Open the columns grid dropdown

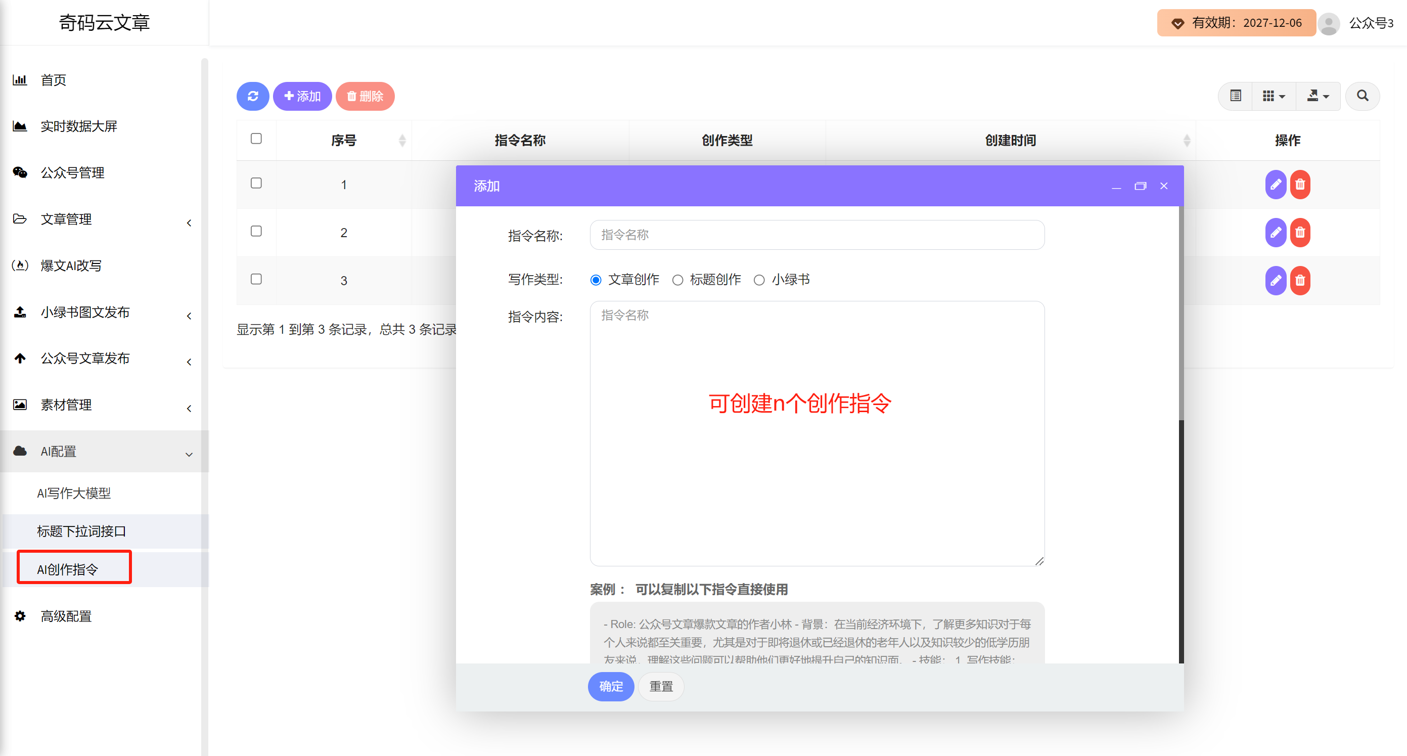(1273, 96)
